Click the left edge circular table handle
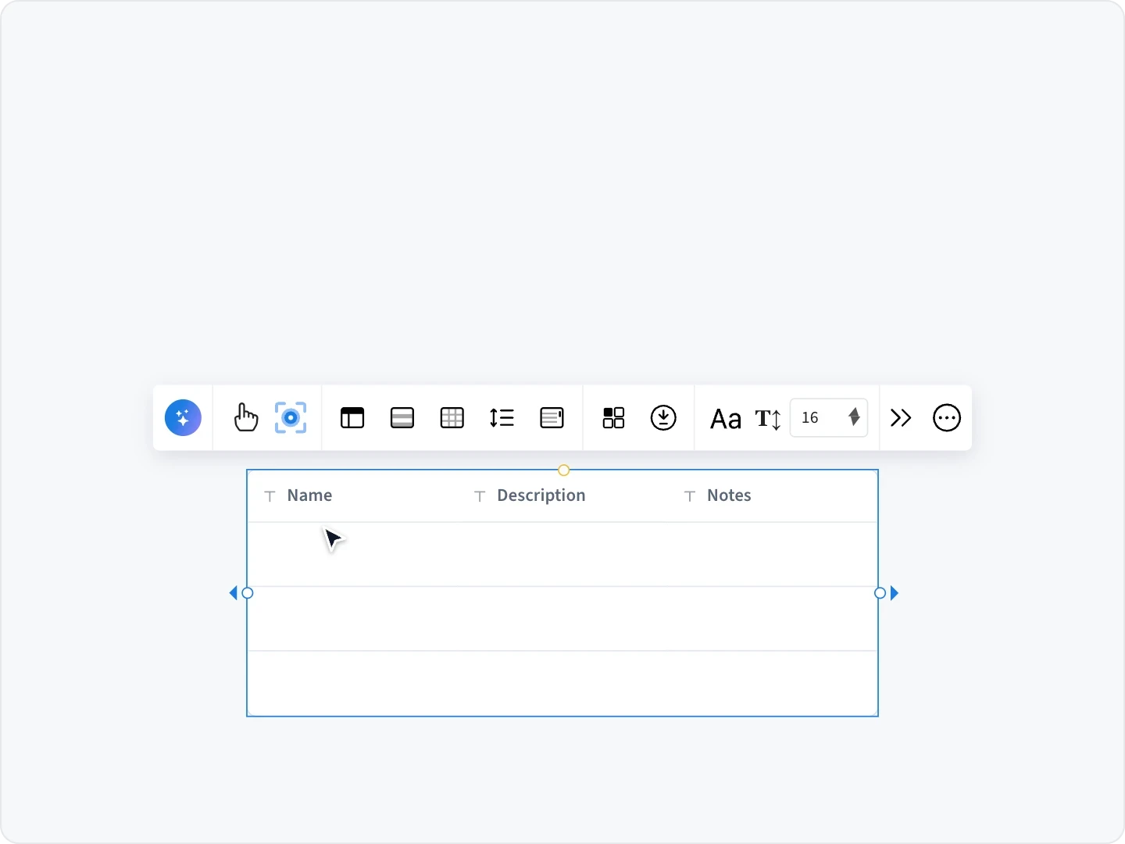1125x844 pixels. tap(248, 593)
